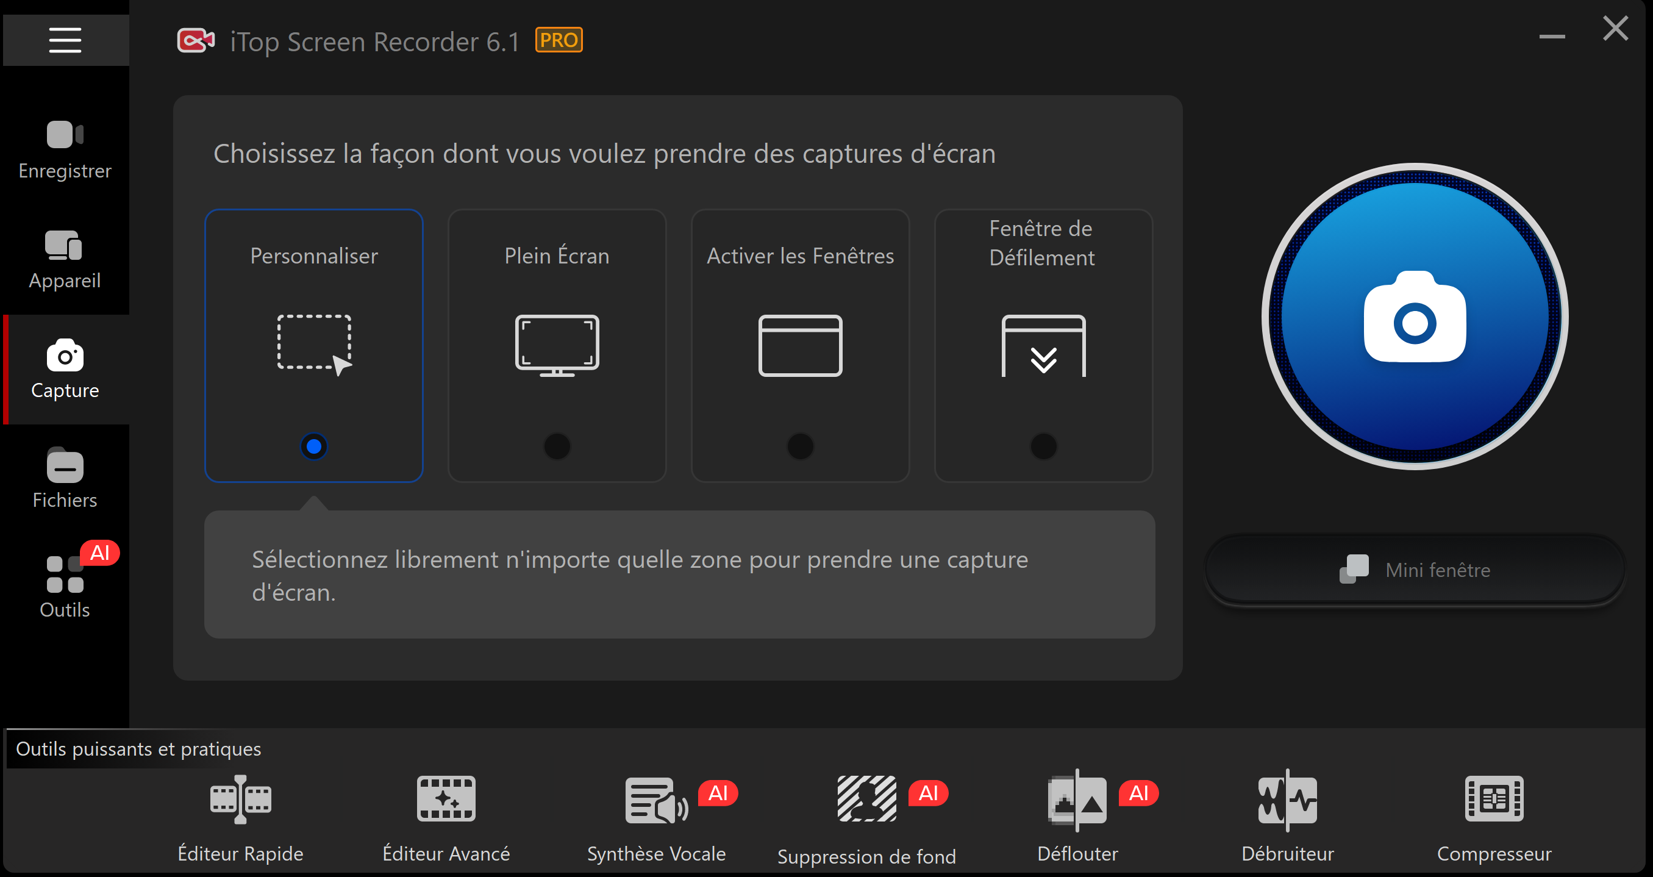Open the Outils AI section
Viewport: 1653px width, 877px height.
tap(65, 587)
